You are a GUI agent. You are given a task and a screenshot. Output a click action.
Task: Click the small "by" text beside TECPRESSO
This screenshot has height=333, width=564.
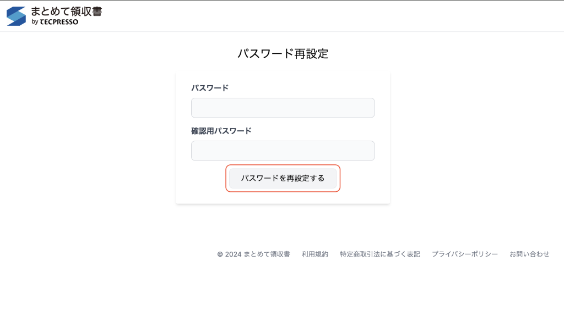pos(34,23)
